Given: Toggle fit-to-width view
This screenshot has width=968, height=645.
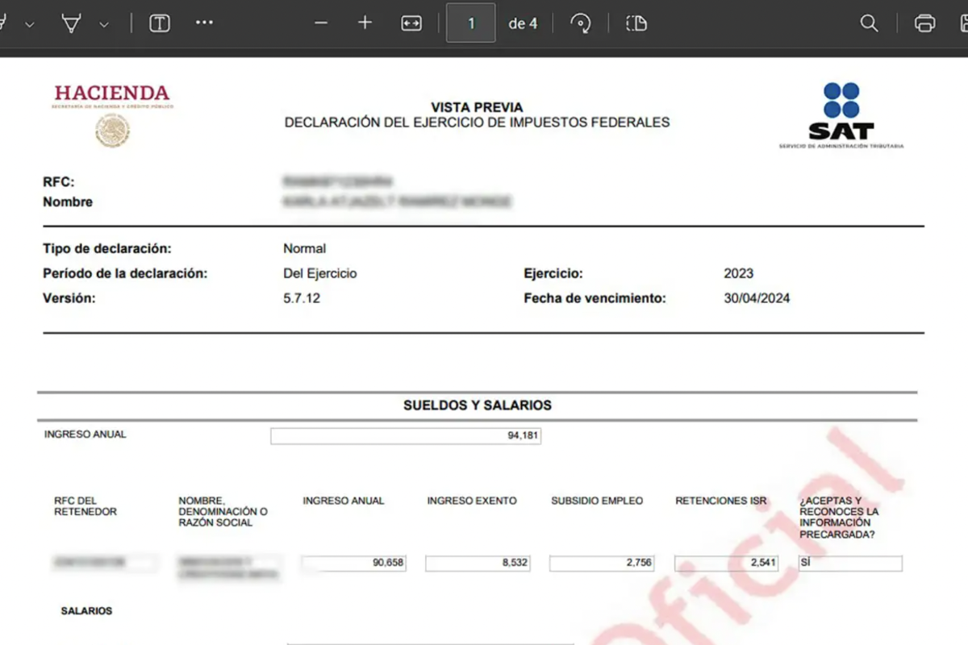Looking at the screenshot, I should [411, 23].
